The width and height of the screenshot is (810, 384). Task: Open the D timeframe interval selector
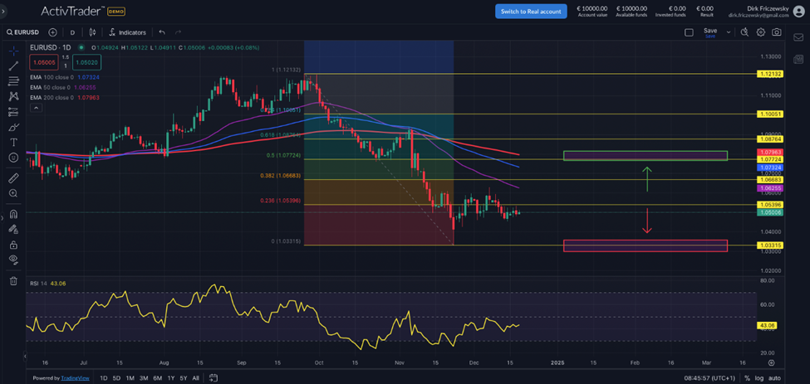tap(72, 32)
